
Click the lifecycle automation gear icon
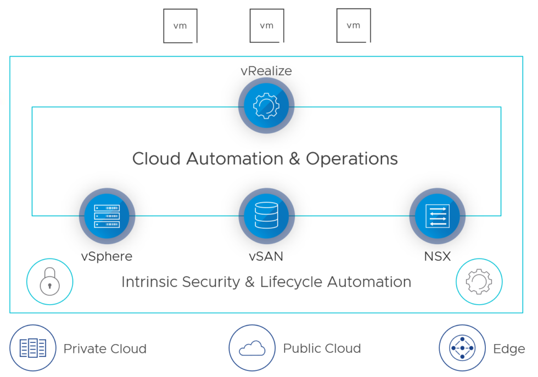(479, 282)
